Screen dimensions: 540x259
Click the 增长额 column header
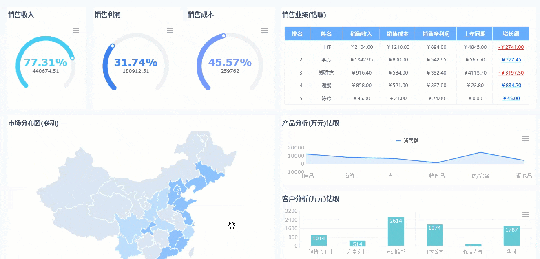coord(511,34)
